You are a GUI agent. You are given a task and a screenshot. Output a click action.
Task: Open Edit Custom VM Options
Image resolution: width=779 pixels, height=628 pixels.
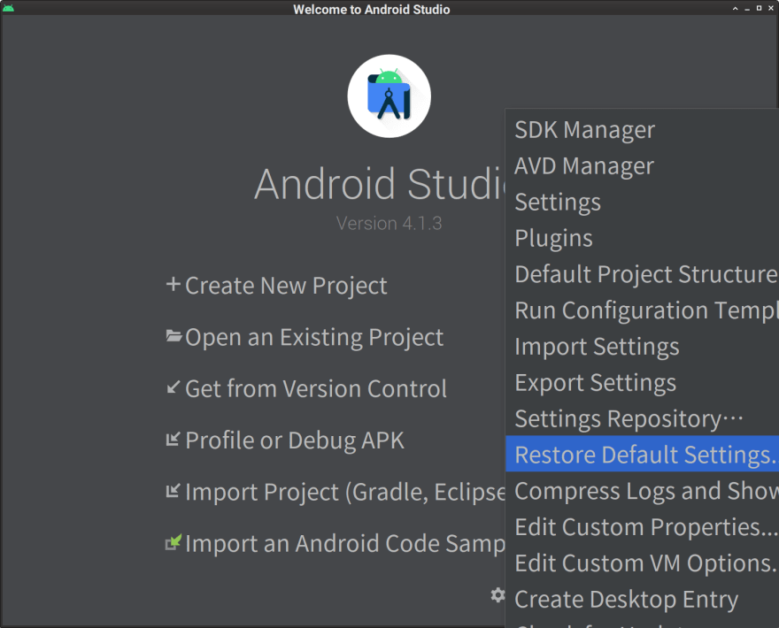(643, 563)
